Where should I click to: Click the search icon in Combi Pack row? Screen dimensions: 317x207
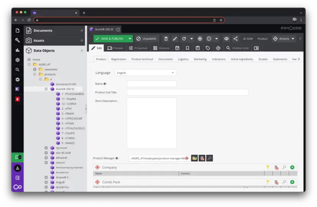click(284, 182)
